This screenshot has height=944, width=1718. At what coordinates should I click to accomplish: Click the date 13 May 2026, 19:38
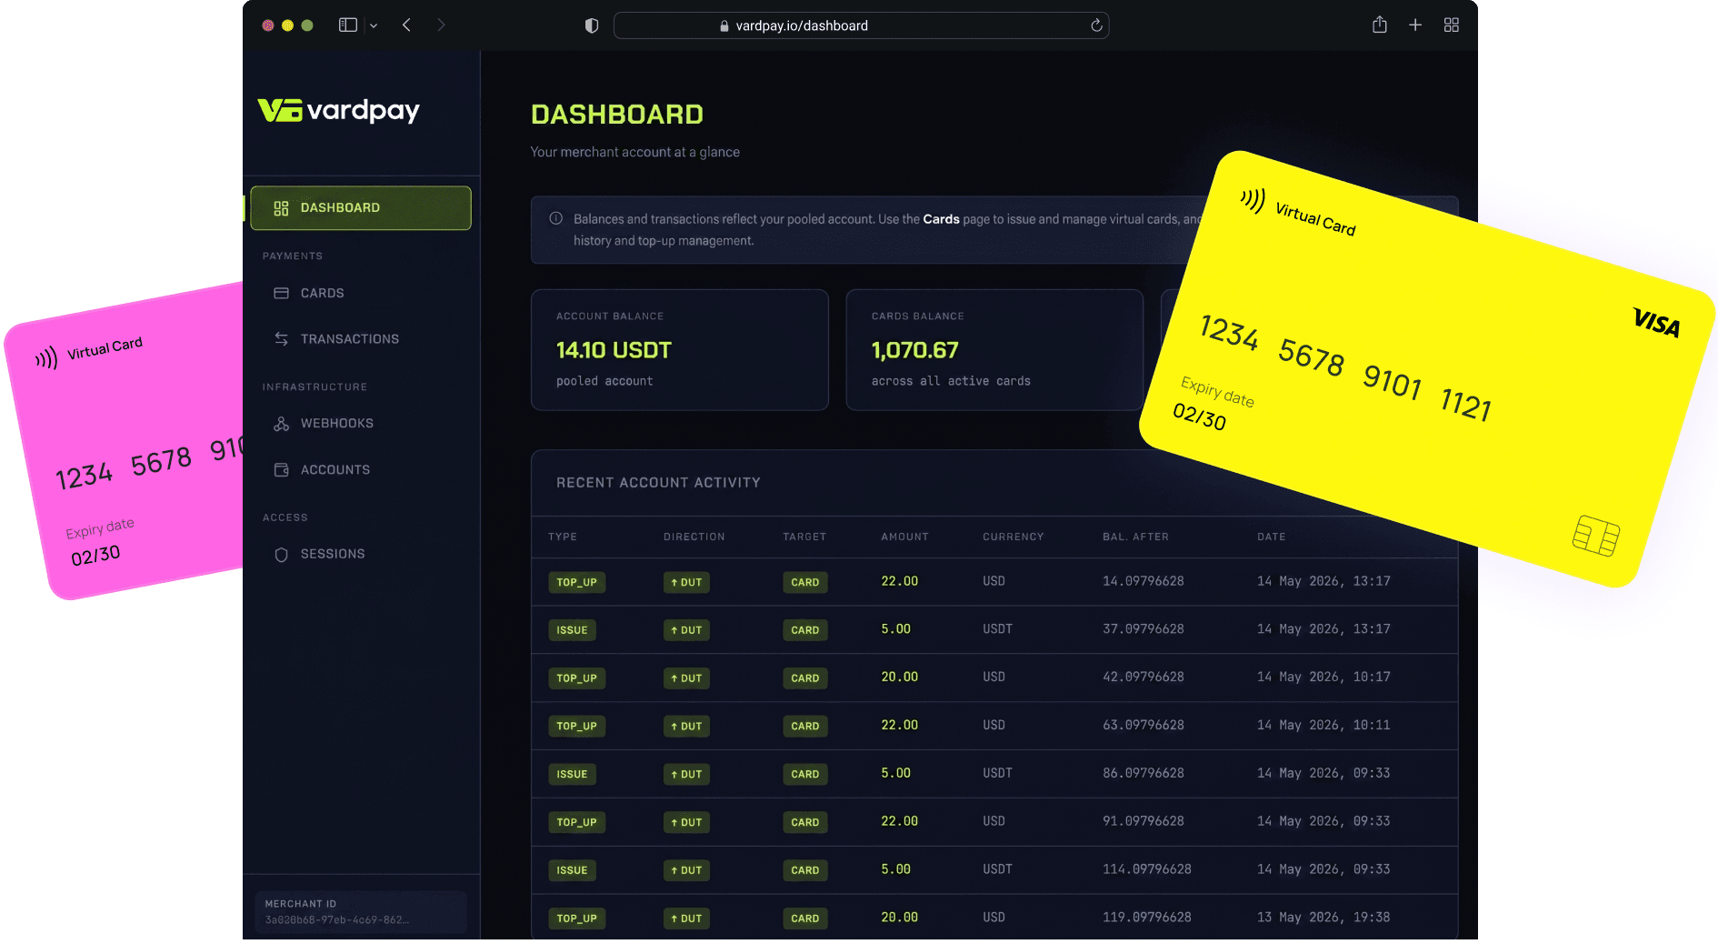point(1323,918)
